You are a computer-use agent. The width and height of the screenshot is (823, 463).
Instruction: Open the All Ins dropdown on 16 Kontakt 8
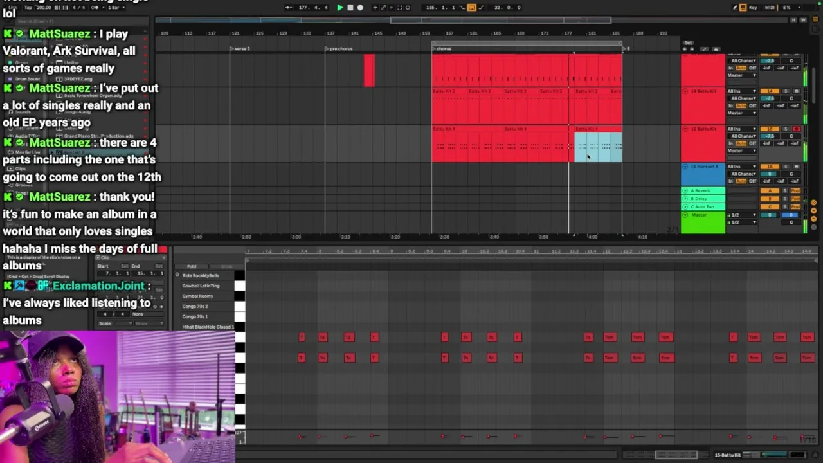(x=743, y=167)
